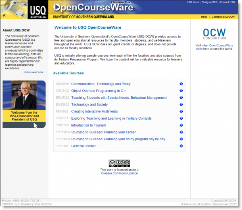Open Exploring Teaching and Learning in Tertiary Contexts
Viewport: 242px width, 210px height.
(x=111, y=119)
